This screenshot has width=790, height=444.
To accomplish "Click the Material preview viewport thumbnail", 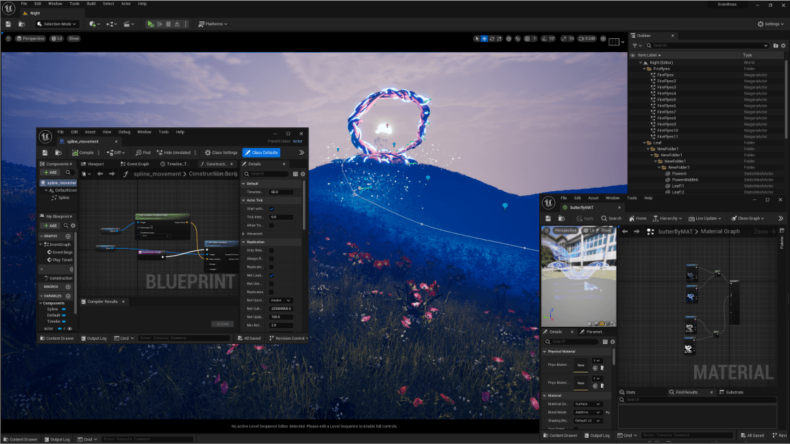I will click(x=578, y=276).
